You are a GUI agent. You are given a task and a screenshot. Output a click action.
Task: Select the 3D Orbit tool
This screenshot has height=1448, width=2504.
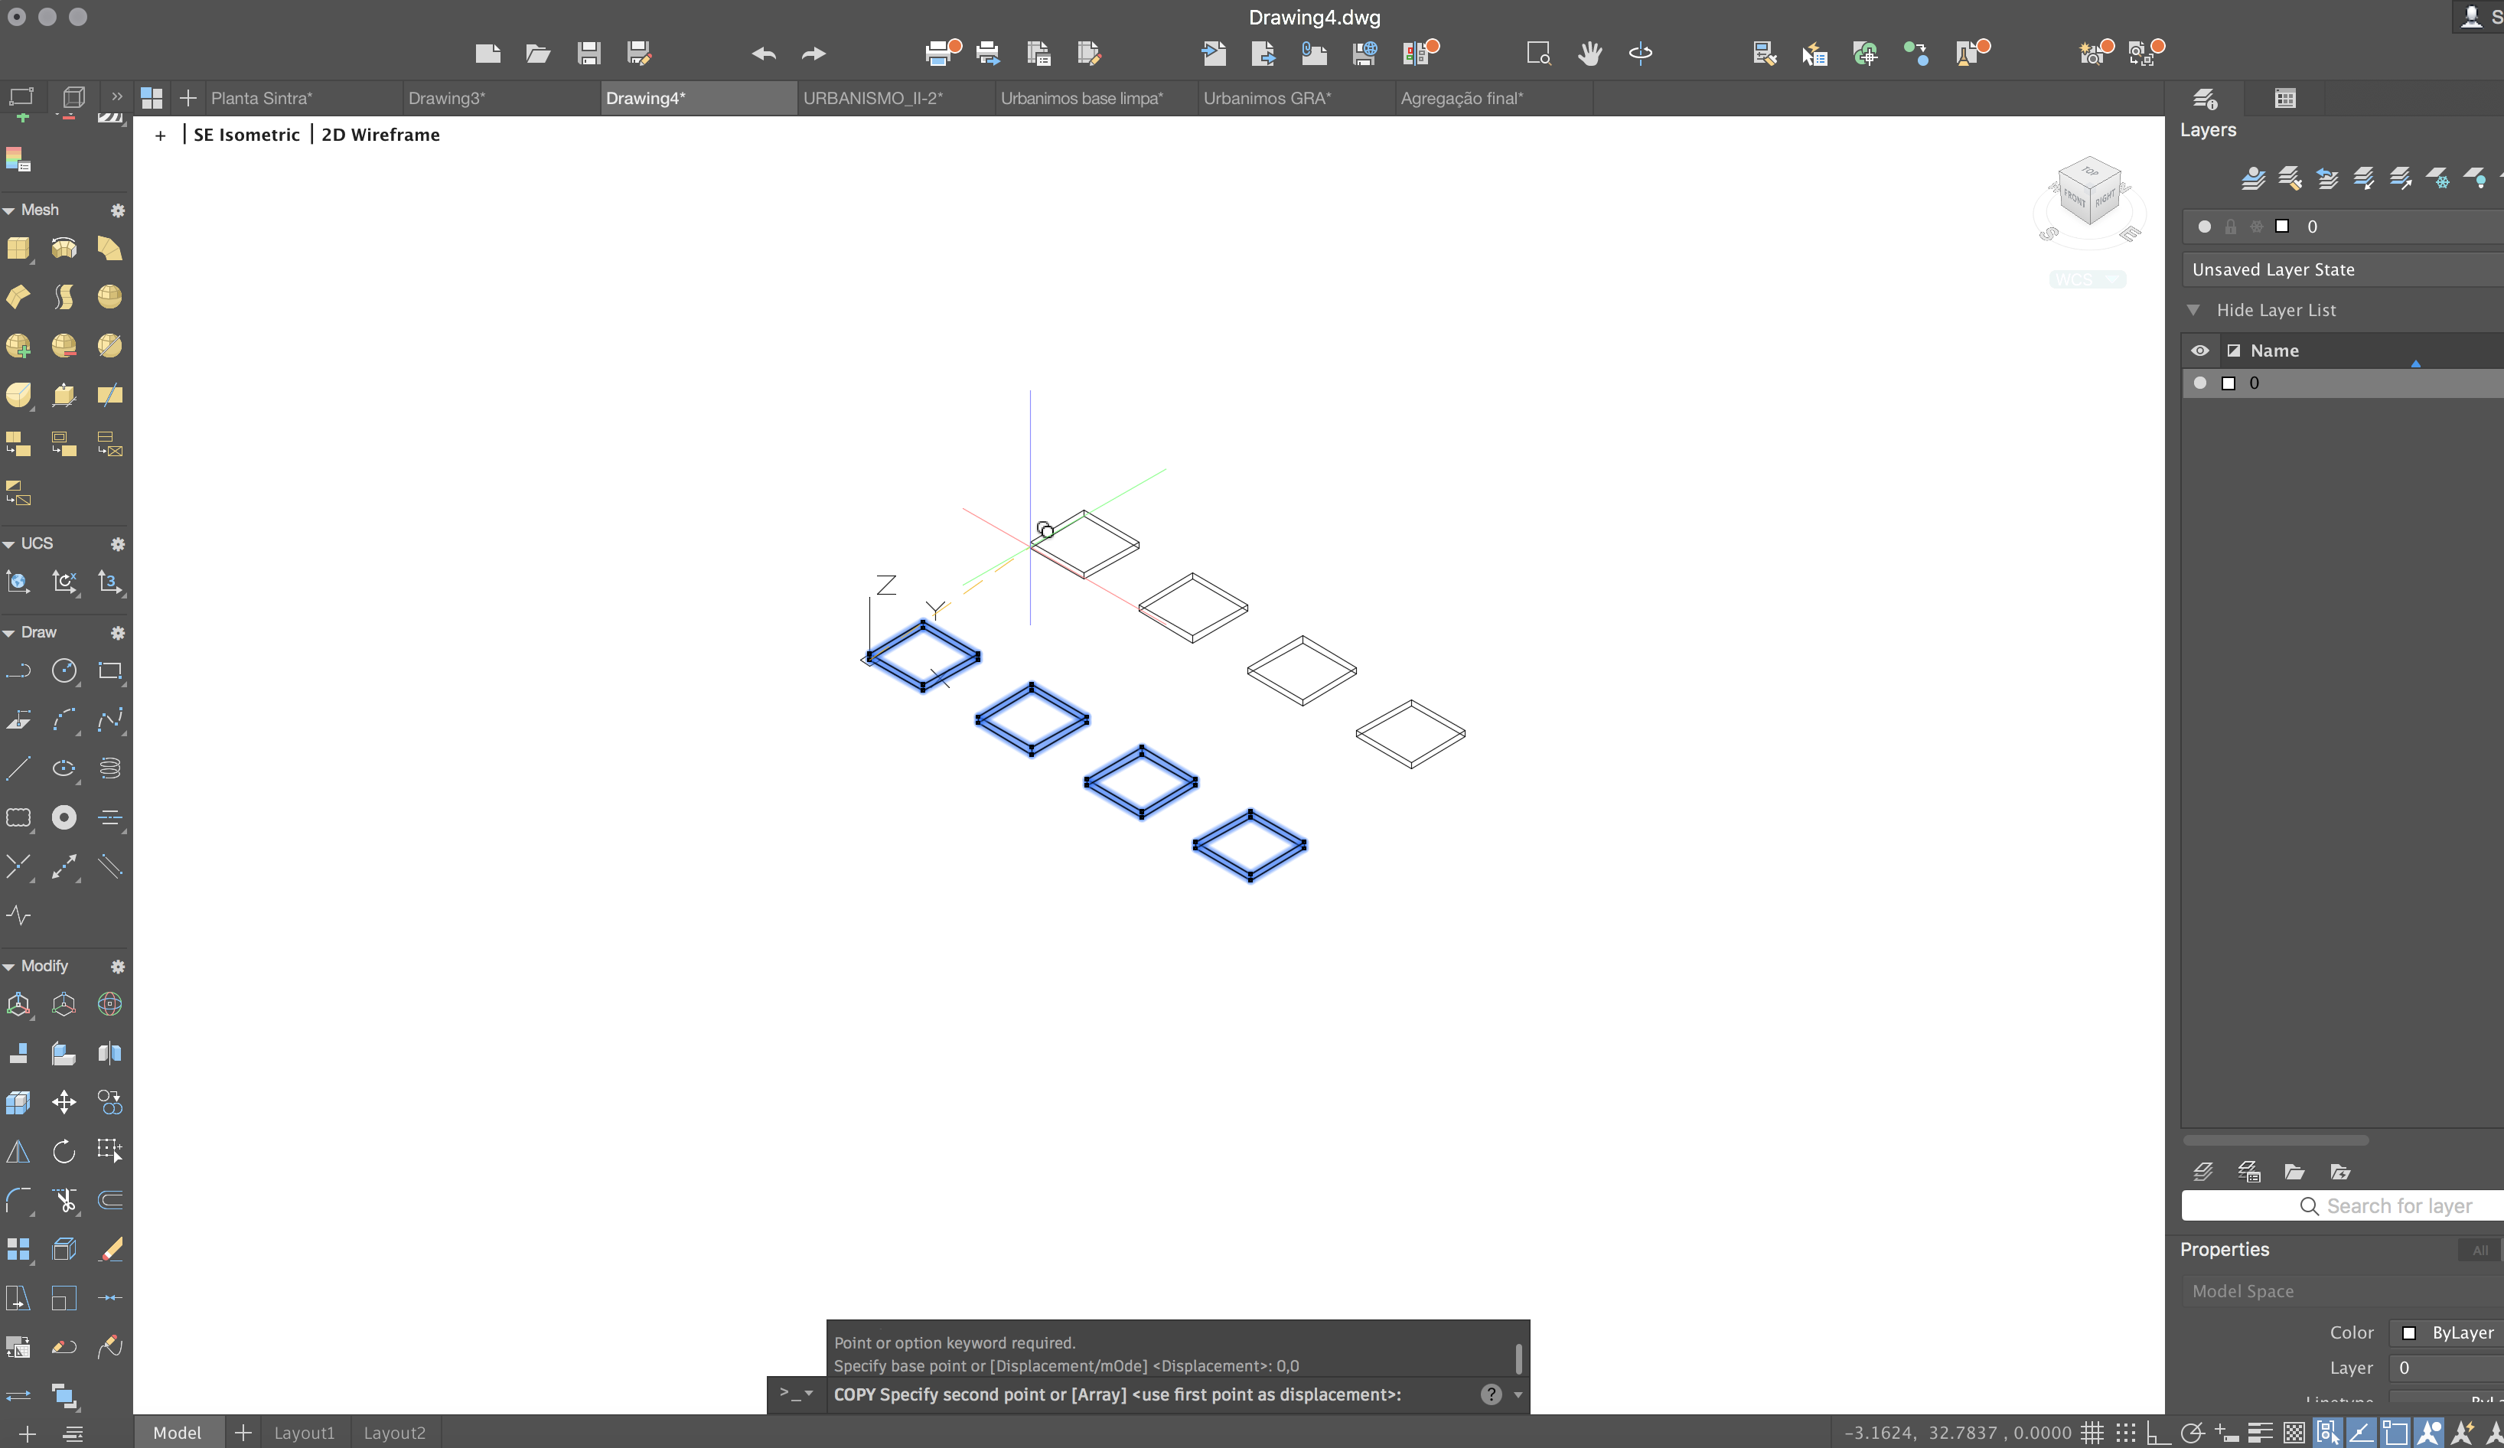click(x=1641, y=54)
